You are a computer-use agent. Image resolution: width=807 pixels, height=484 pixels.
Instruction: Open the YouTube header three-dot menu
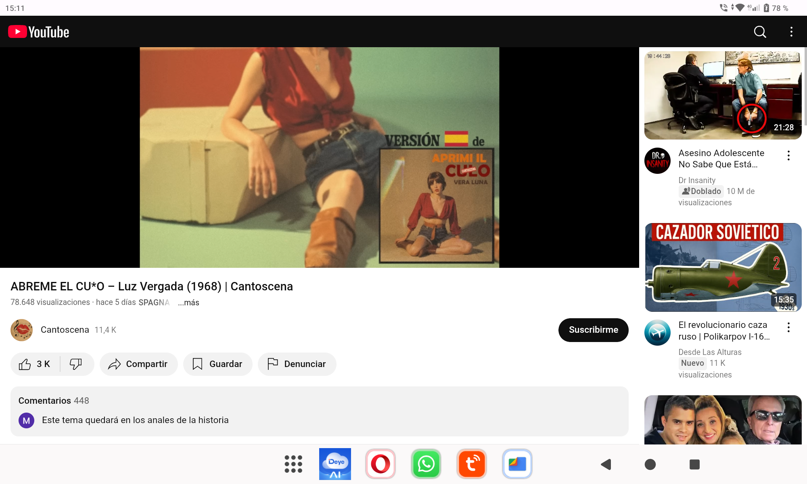coord(791,32)
